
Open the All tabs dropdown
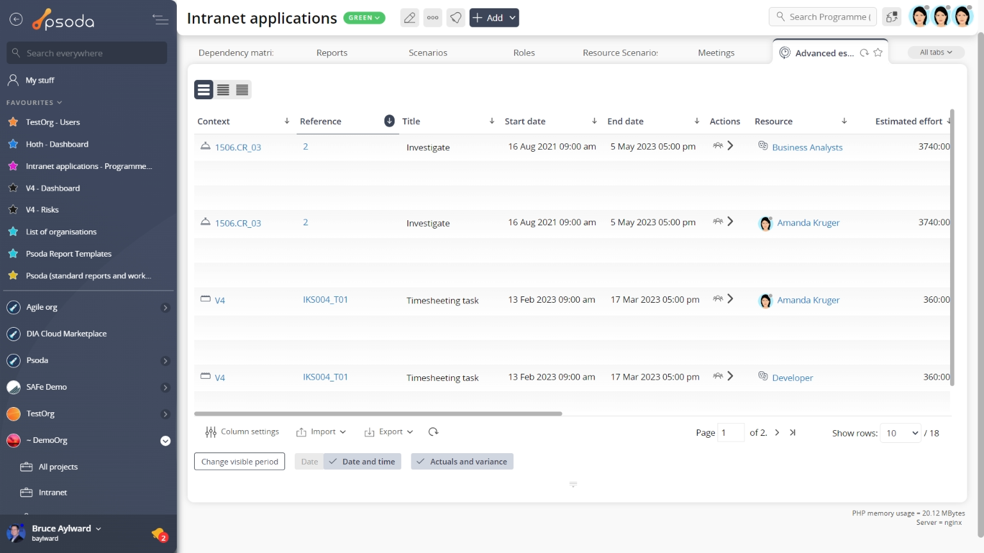click(x=936, y=52)
